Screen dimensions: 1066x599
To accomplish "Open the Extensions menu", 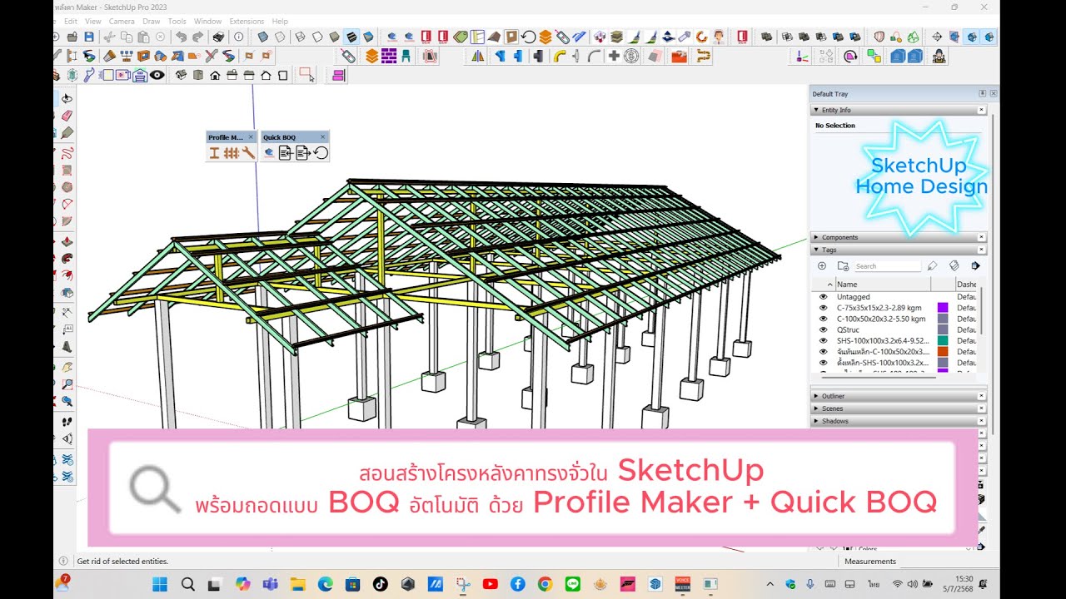I will [247, 21].
